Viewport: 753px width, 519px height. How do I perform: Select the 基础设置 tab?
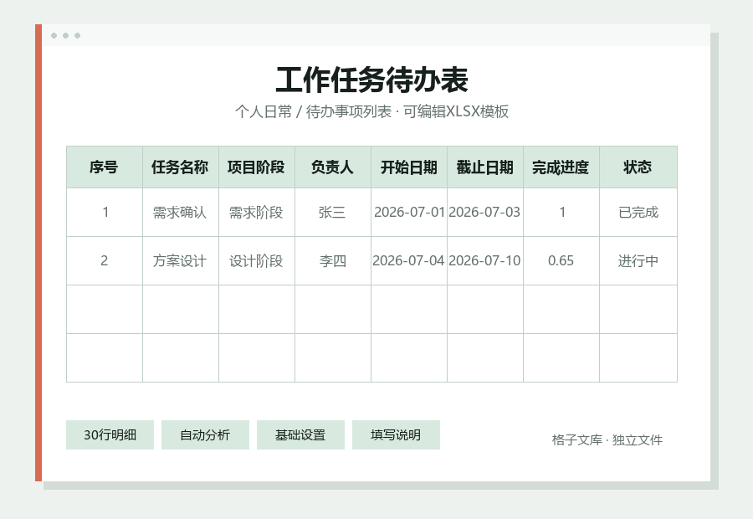(x=300, y=435)
